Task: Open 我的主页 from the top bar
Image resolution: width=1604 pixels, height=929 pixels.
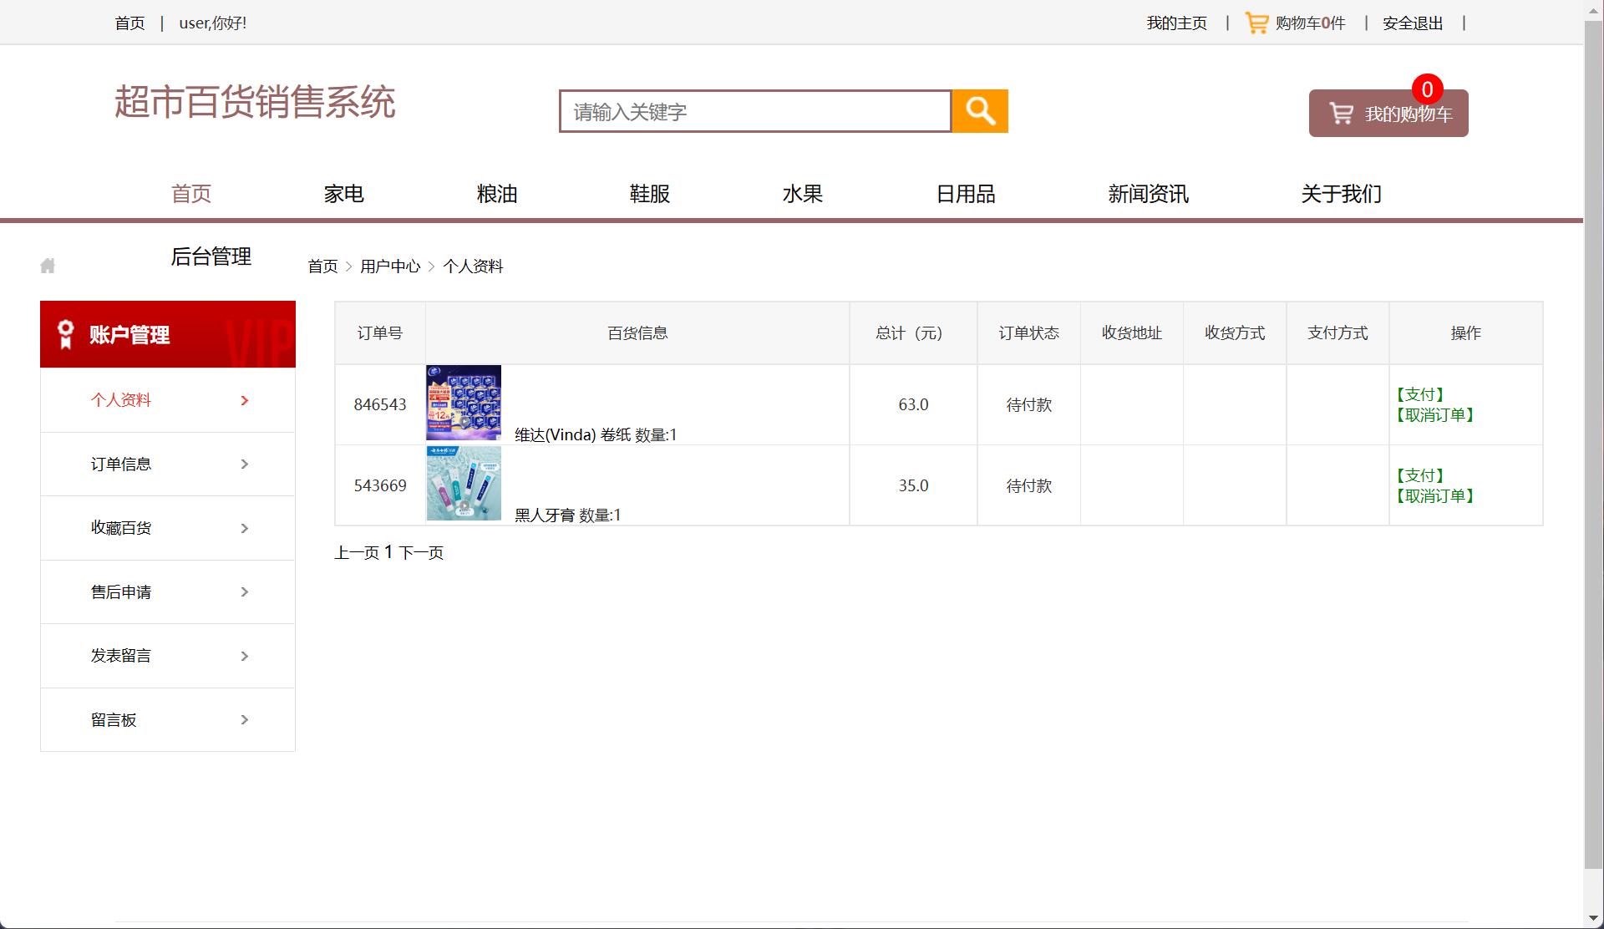Action: [x=1176, y=23]
